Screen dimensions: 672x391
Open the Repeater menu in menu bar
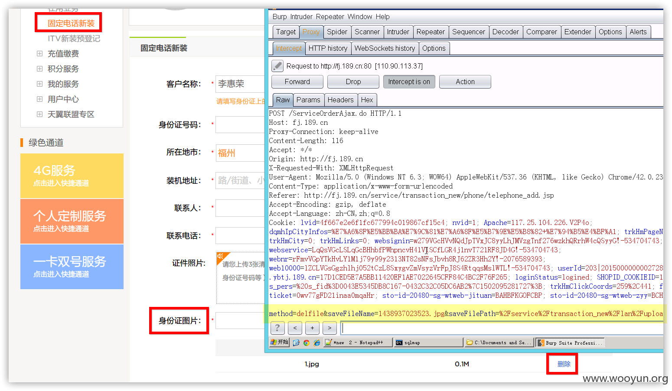tap(330, 16)
